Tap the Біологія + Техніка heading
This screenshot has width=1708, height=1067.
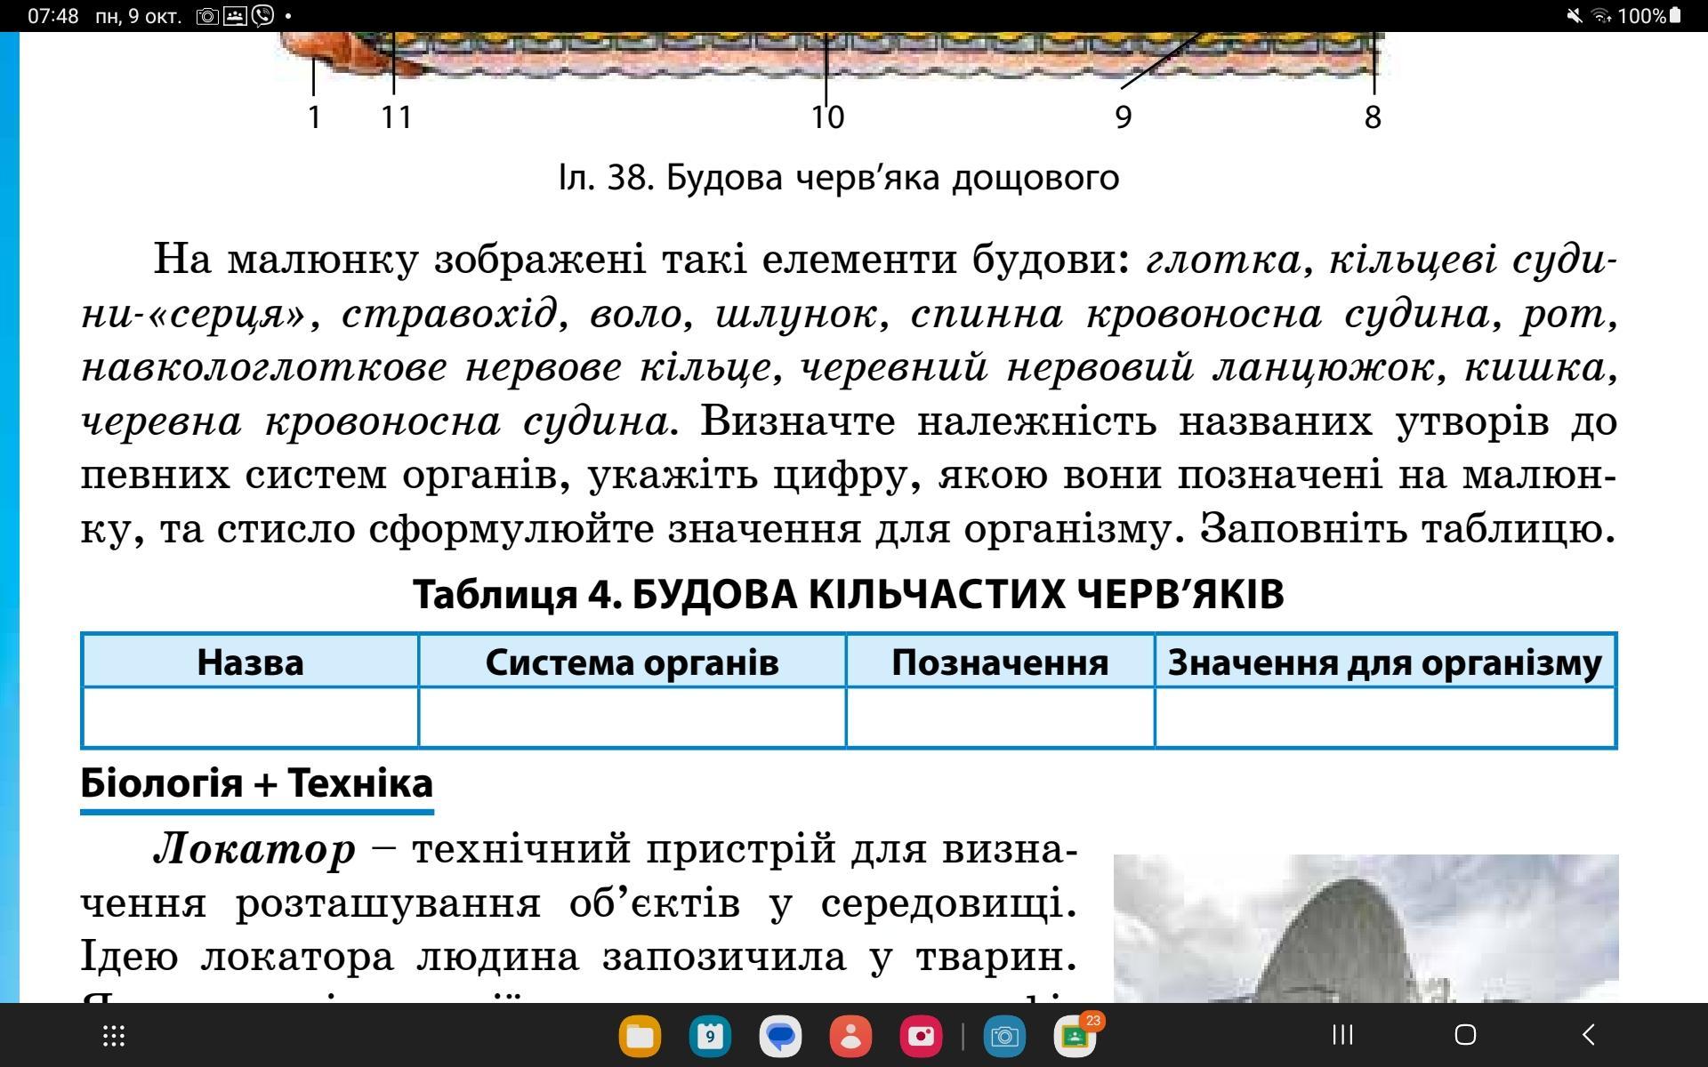[256, 783]
